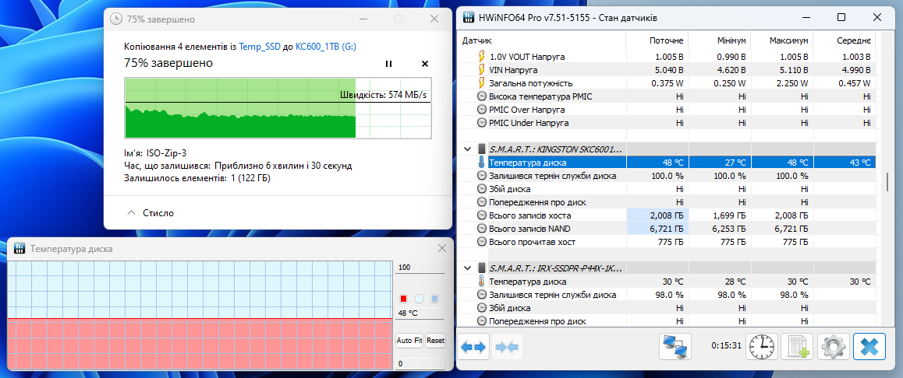Click the copy dialog clock title icon
903x378 pixels.
pyautogui.click(x=116, y=19)
